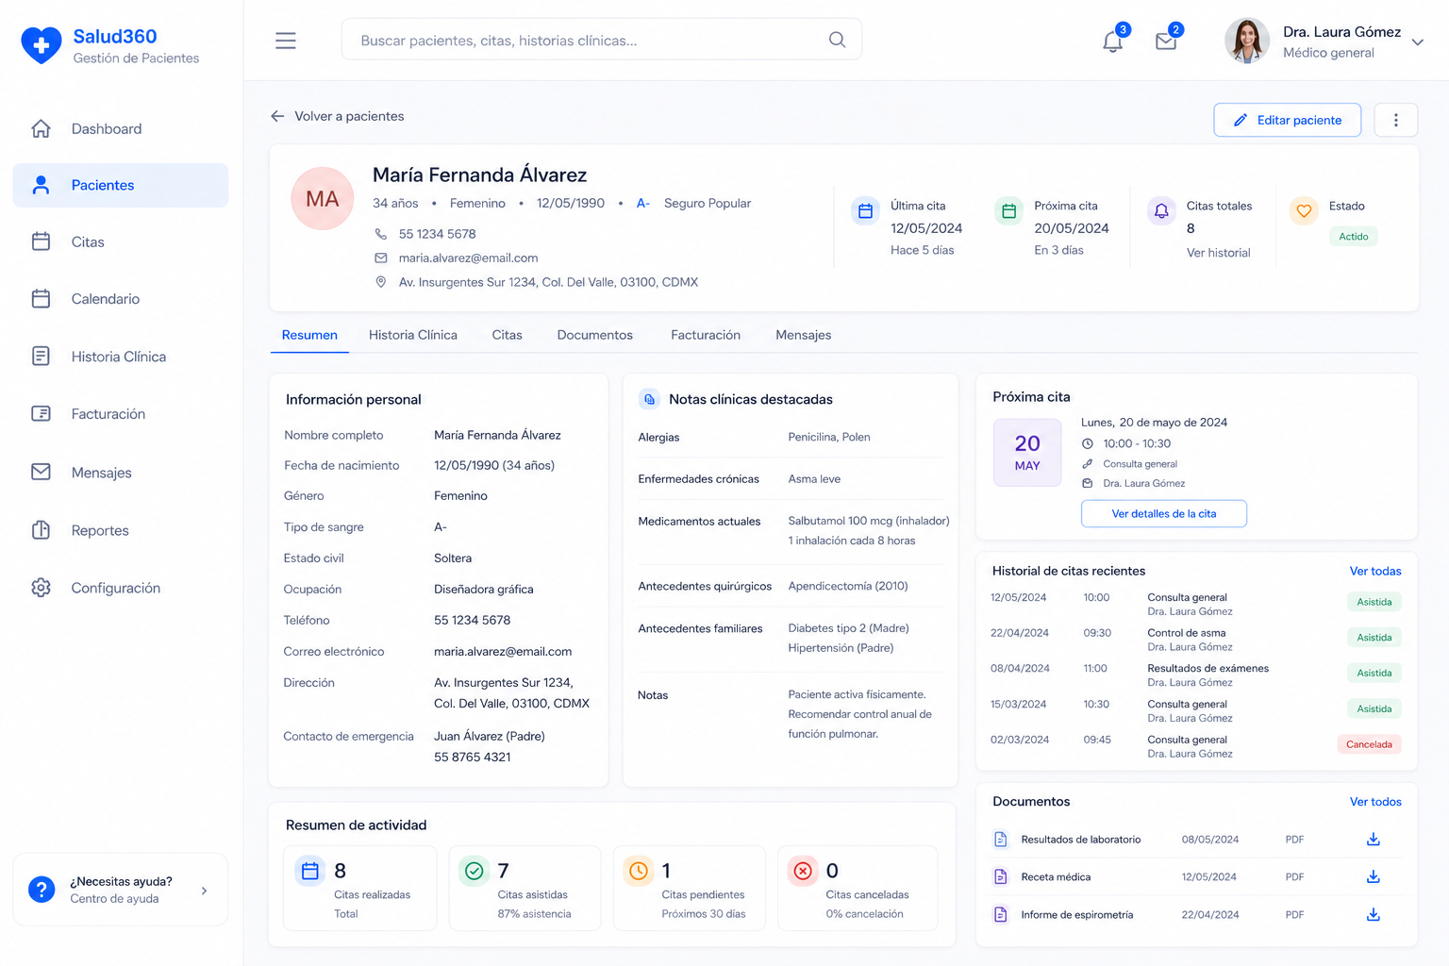Open the hamburger menu icon

pos(286,41)
